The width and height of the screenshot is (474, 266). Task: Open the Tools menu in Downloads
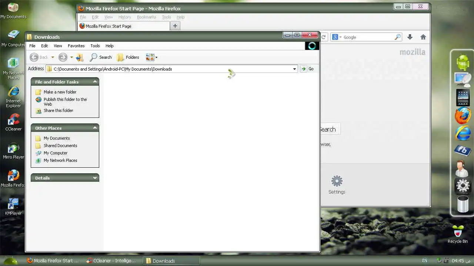coord(95,46)
